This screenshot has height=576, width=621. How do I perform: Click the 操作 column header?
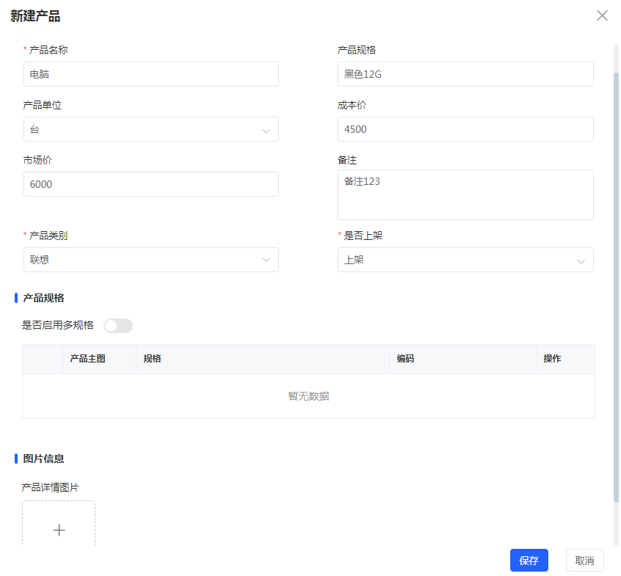pyautogui.click(x=552, y=359)
